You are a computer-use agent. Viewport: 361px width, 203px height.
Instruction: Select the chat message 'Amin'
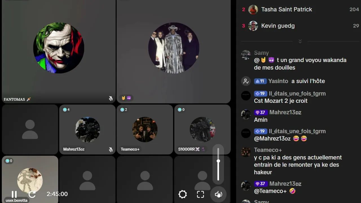tap(261, 120)
